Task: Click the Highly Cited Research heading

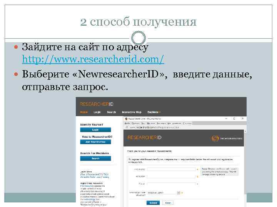Action: pyautogui.click(x=91, y=183)
